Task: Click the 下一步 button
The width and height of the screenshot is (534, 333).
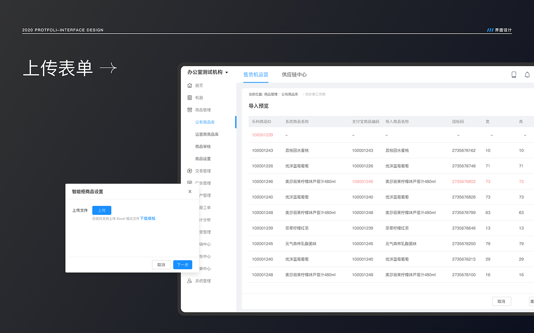Action: point(183,265)
